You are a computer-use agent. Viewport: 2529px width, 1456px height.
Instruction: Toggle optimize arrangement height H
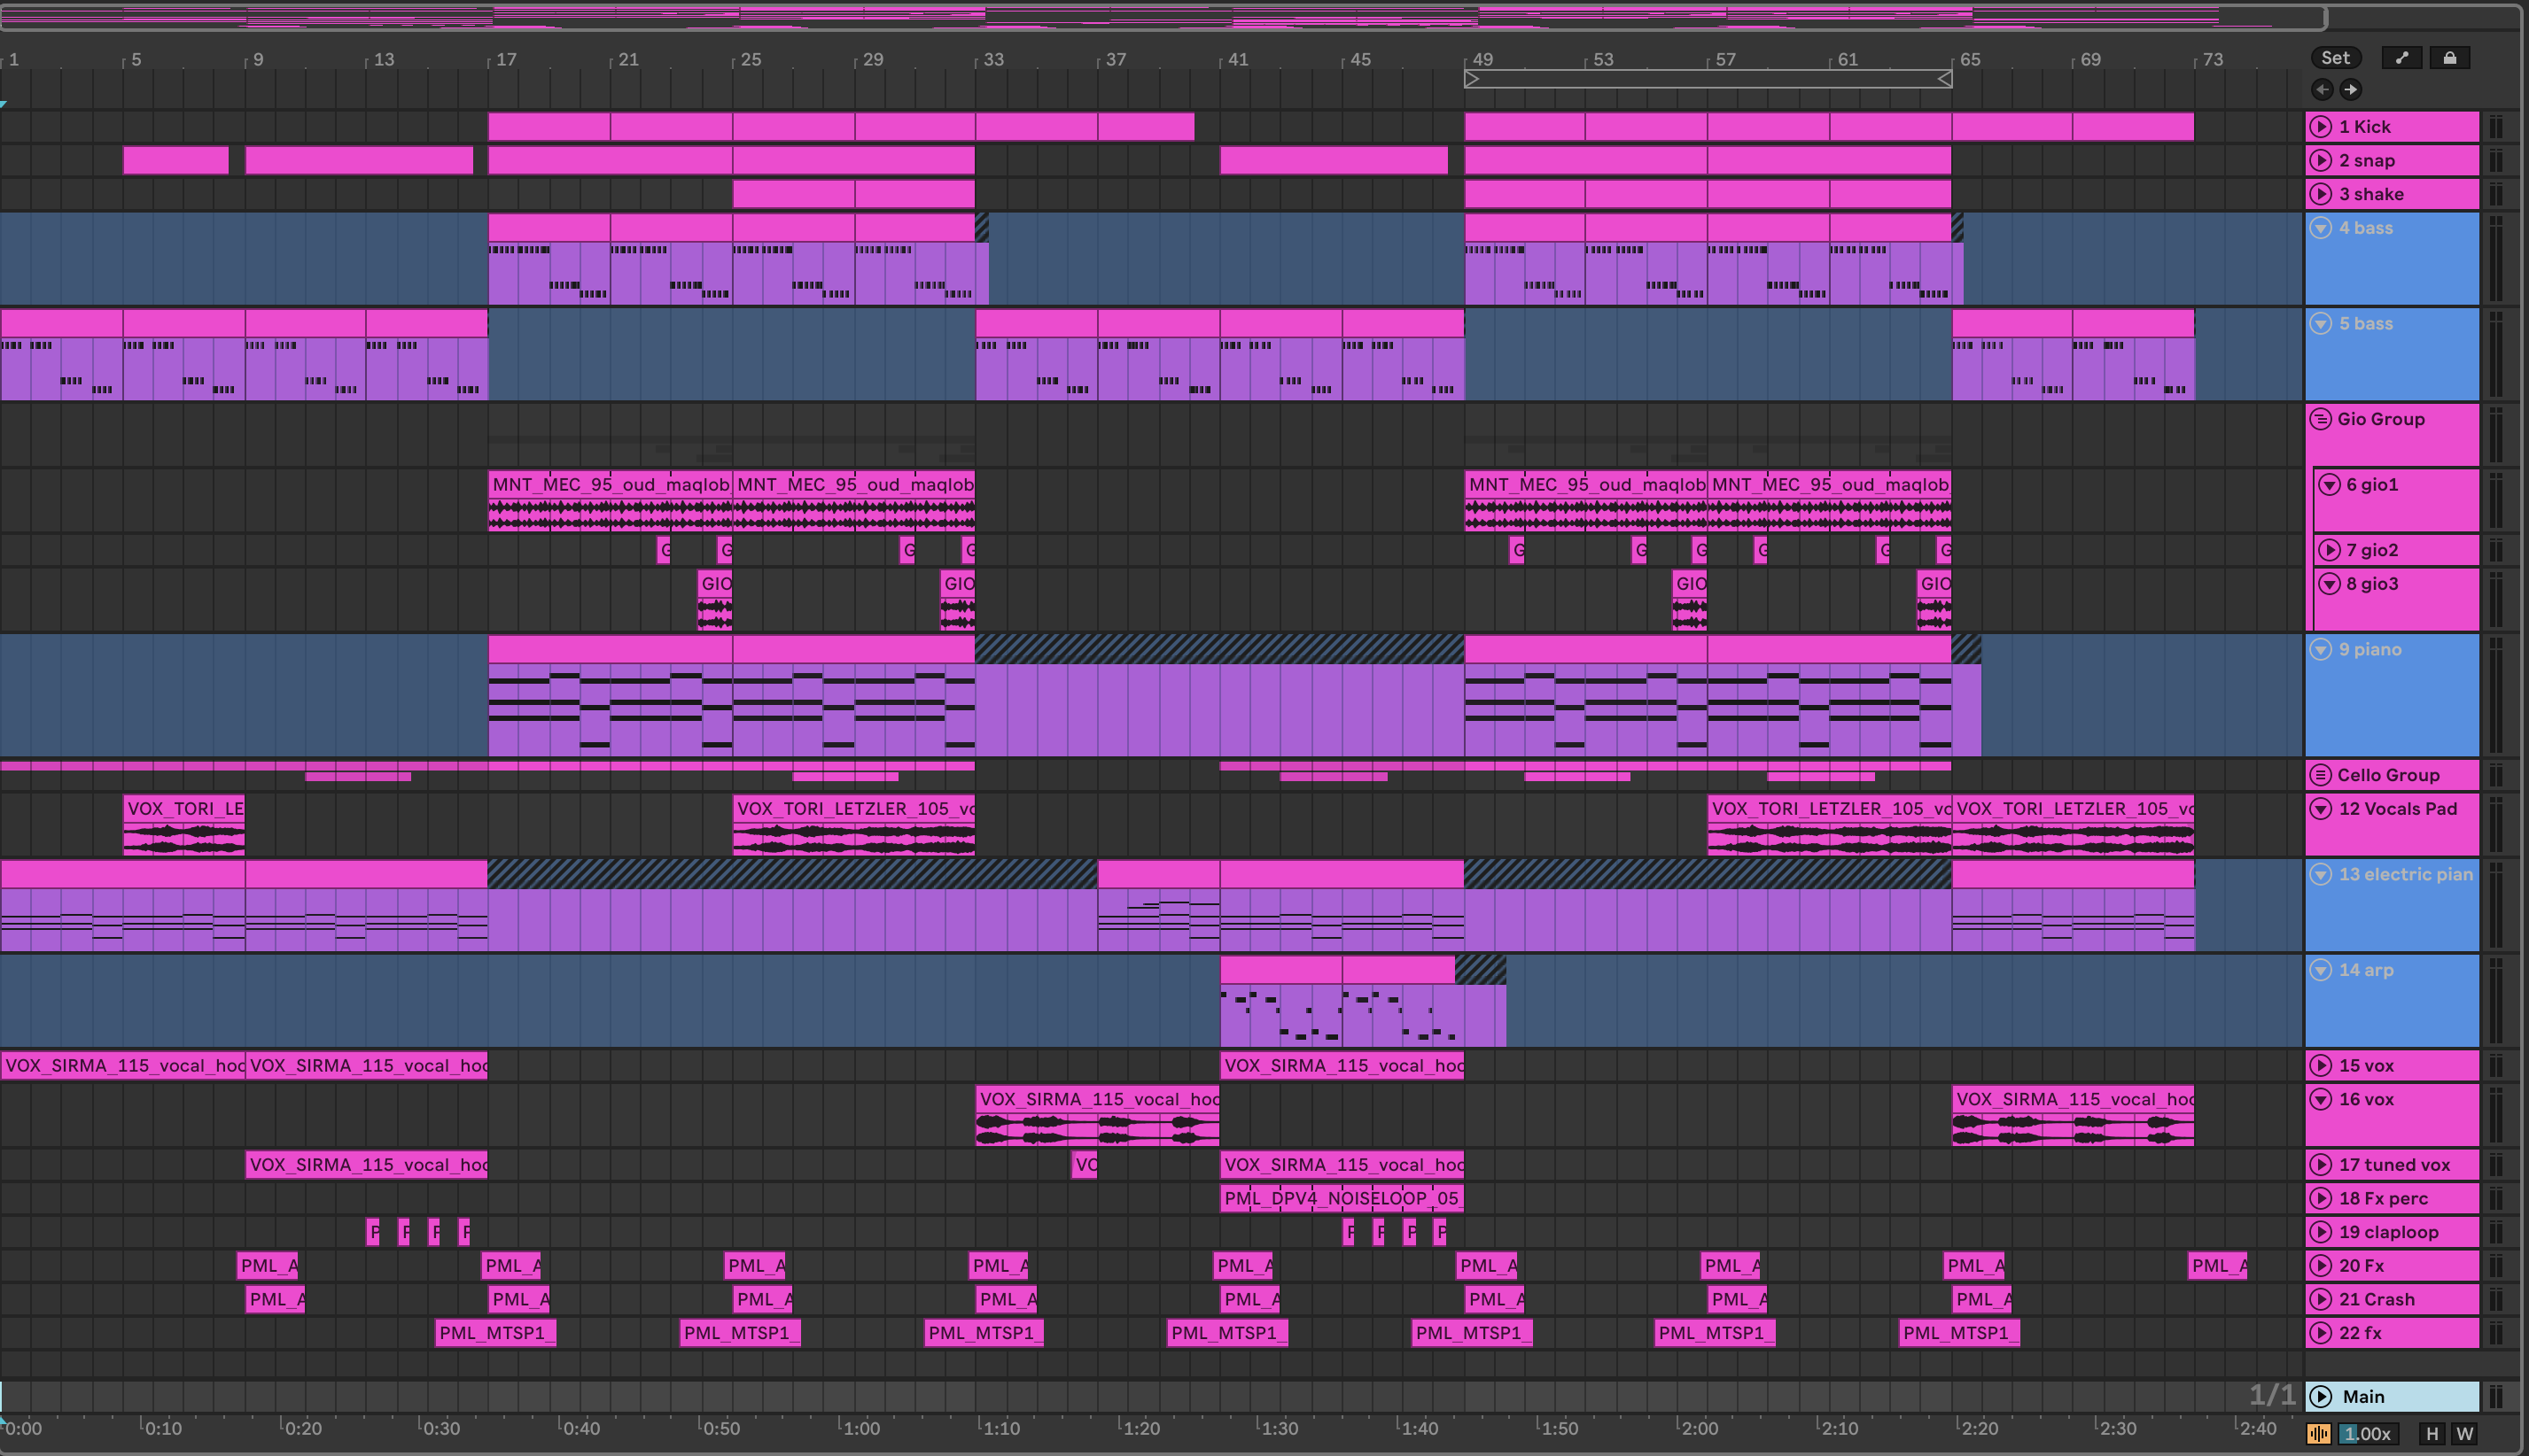coord(2432,1434)
